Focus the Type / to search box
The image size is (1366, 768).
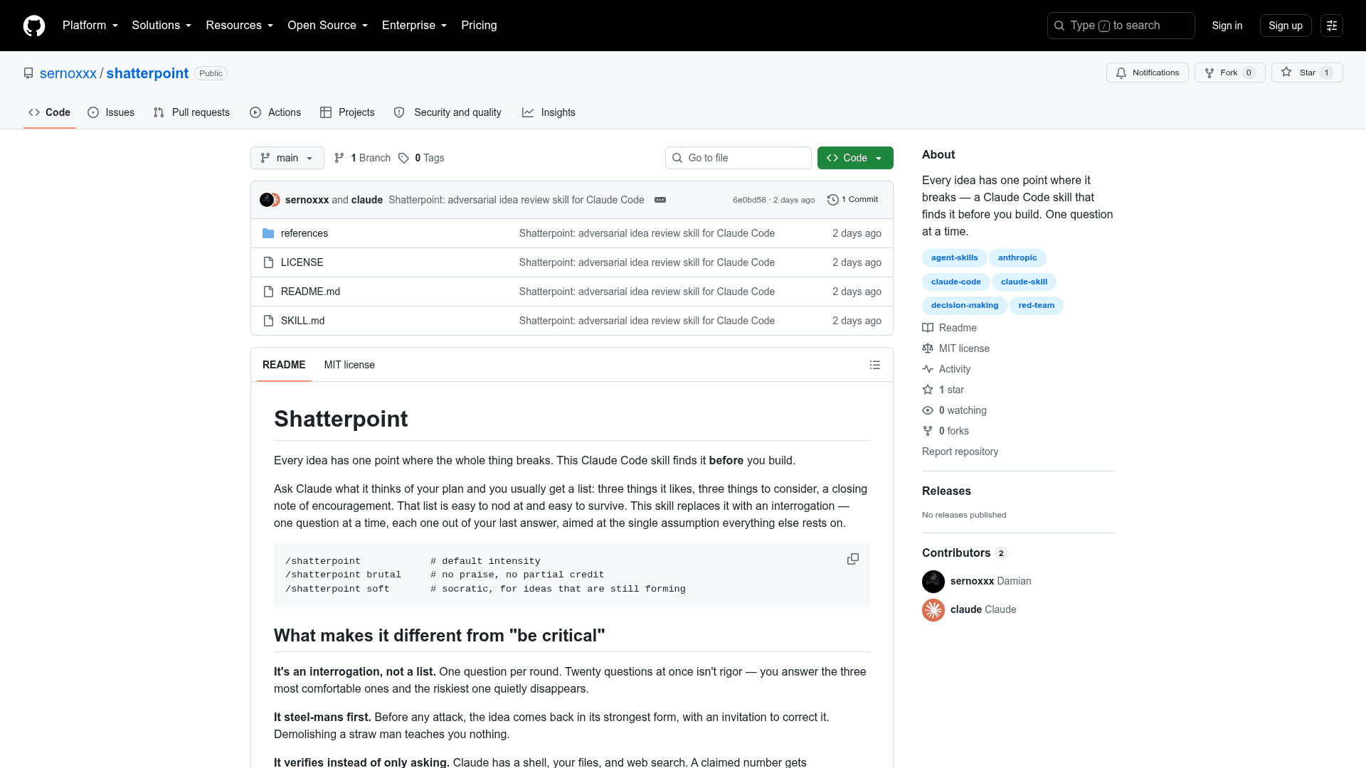(x=1121, y=26)
